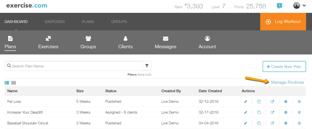Open Baseball Shoulder Circuit gear settings
Viewport: 312px width, 129px height.
tap(286, 123)
